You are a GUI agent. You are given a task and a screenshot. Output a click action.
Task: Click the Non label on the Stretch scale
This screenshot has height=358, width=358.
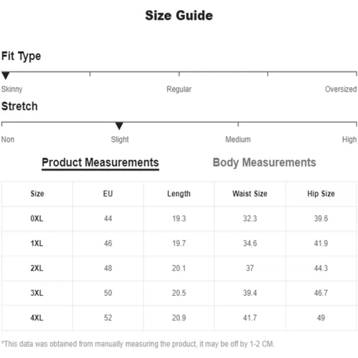click(8, 139)
